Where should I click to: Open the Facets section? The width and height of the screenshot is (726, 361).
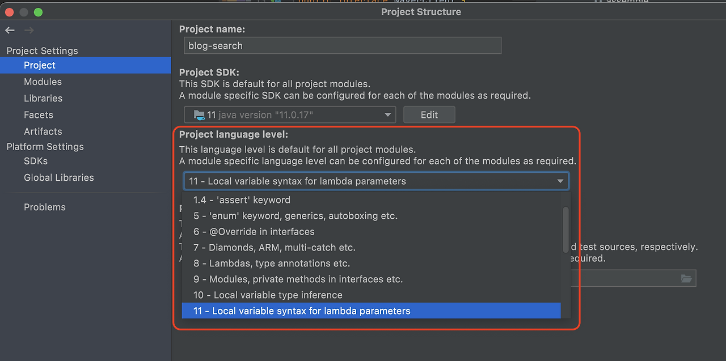tap(38, 114)
